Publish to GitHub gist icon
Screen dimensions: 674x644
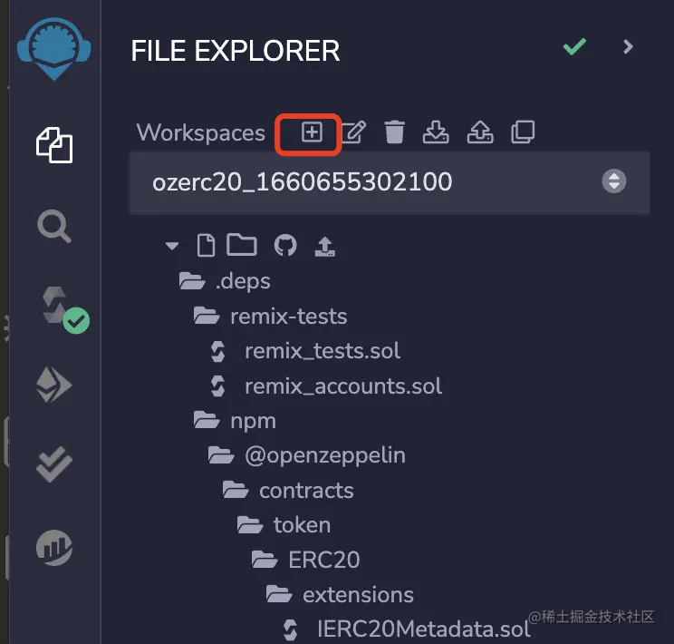285,246
